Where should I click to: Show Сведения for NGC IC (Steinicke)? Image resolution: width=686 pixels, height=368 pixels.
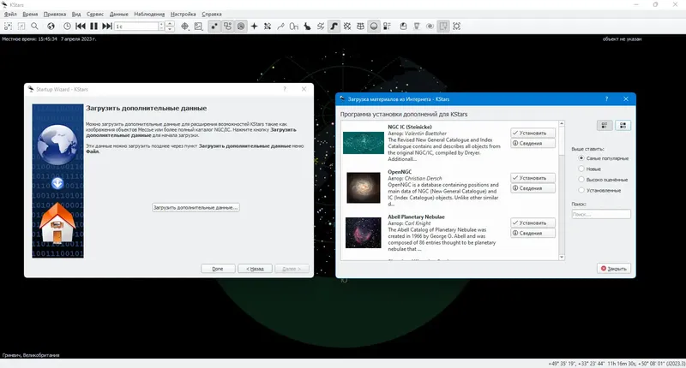(533, 143)
